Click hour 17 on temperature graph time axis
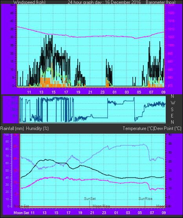The width and height of the screenshot is (183, 218). click(68, 213)
